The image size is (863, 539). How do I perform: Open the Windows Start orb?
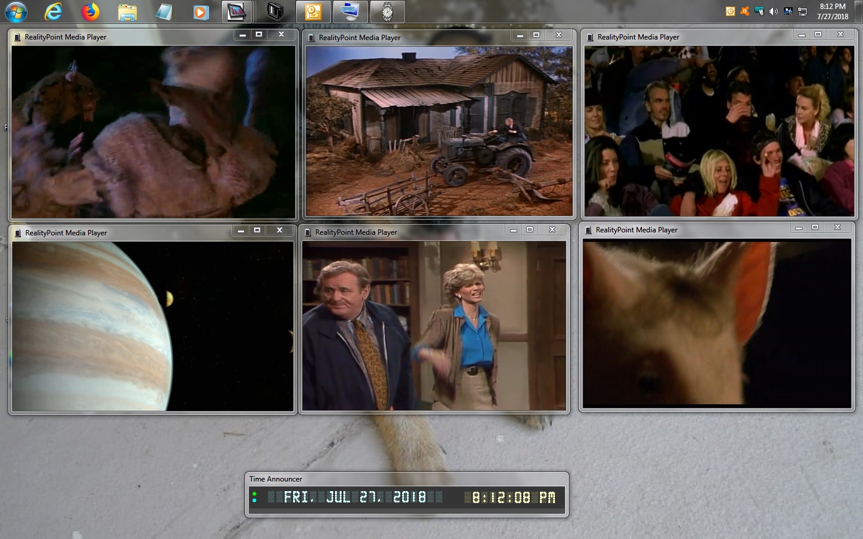(x=16, y=12)
